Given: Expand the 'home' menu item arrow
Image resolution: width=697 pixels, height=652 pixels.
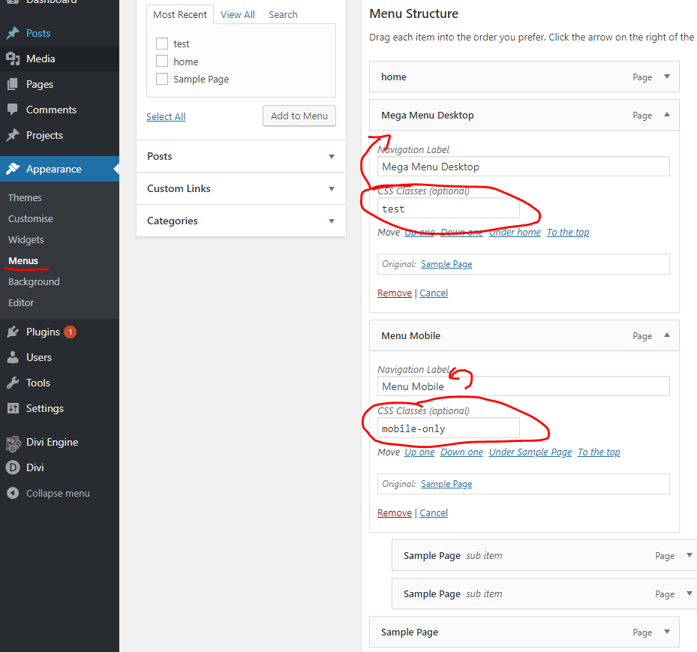Looking at the screenshot, I should pos(667,77).
